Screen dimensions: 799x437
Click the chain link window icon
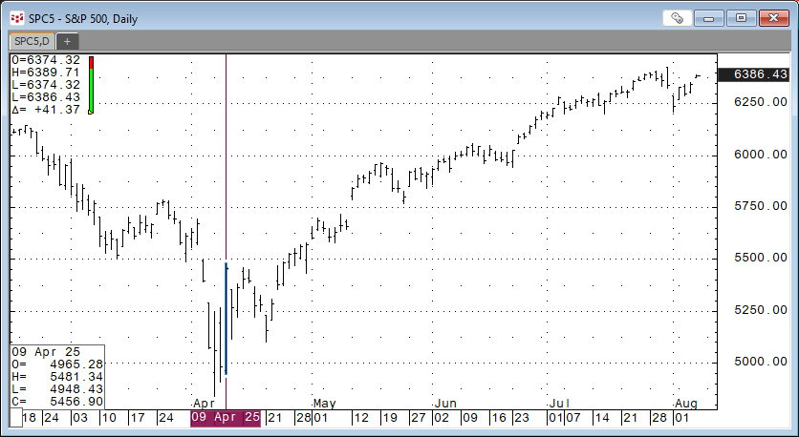(678, 18)
